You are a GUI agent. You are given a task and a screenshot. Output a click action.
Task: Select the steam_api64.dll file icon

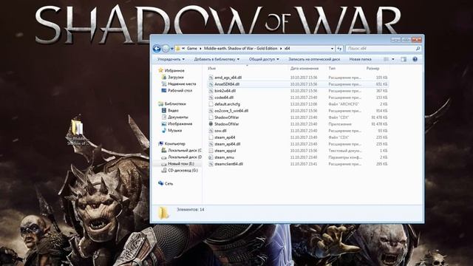[x=211, y=144]
